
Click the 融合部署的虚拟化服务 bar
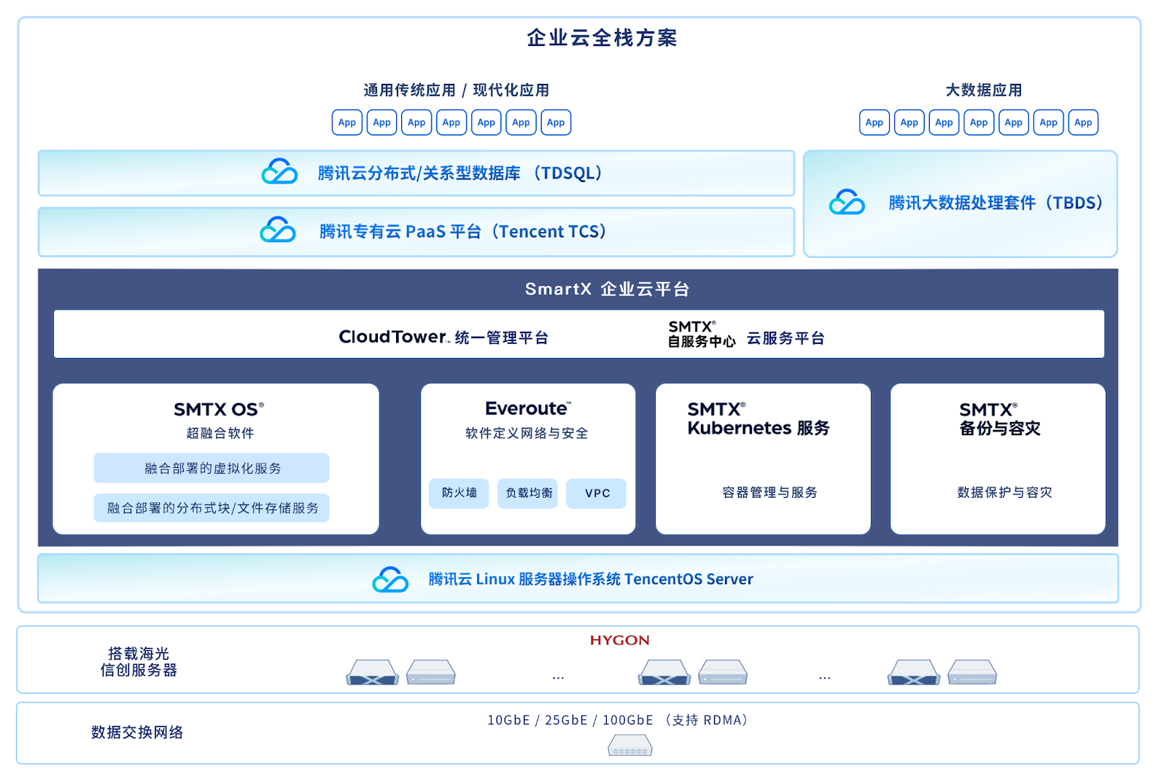coord(212,468)
